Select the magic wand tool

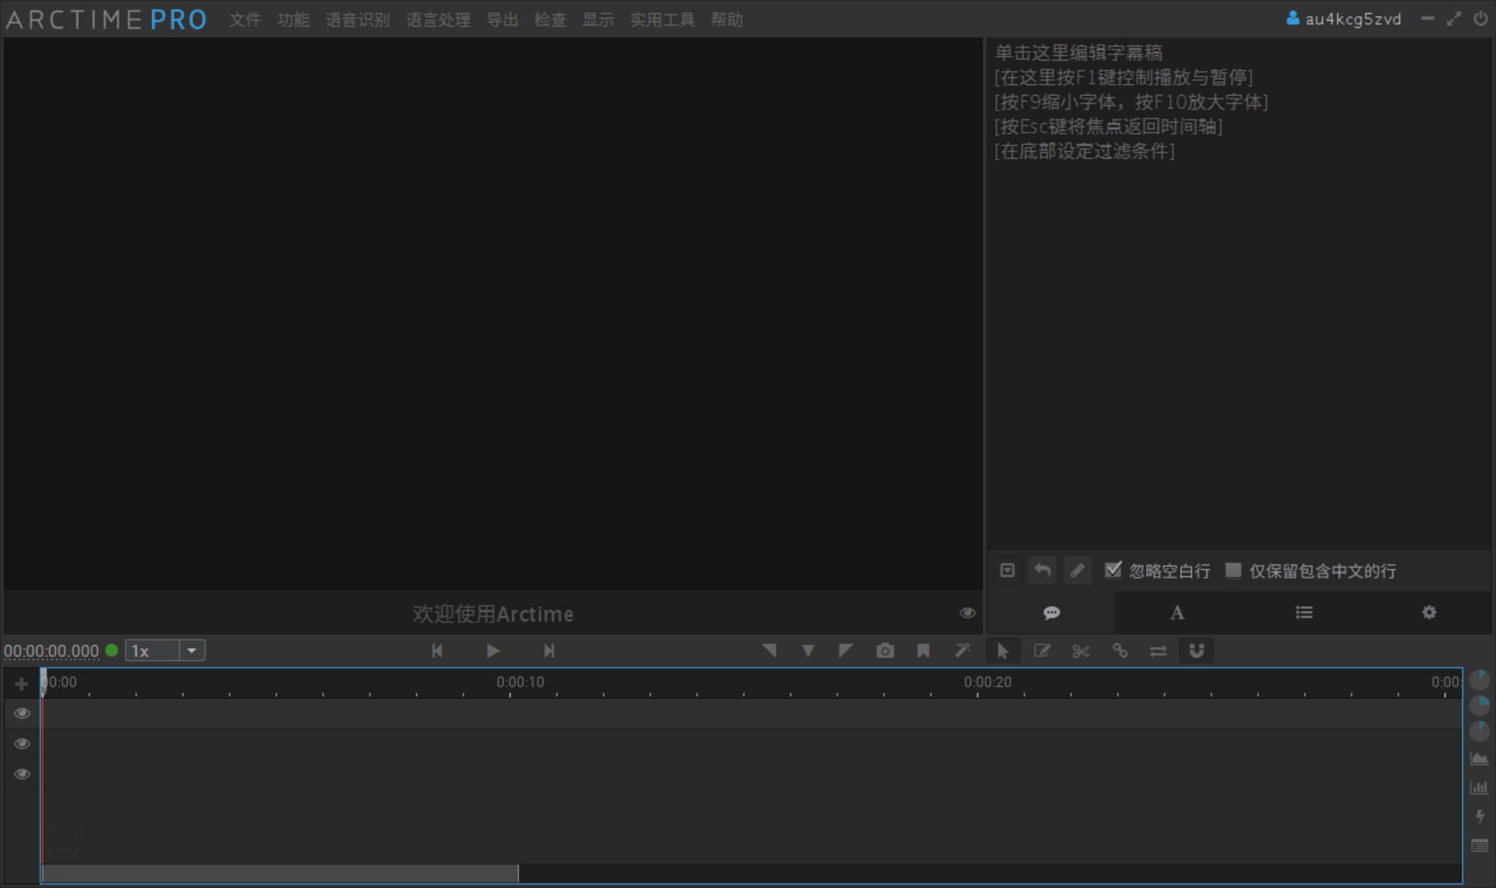tap(962, 650)
